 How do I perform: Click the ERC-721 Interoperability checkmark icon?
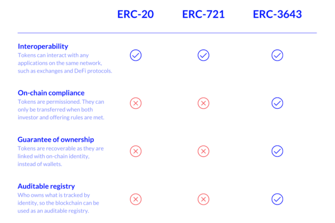pyautogui.click(x=203, y=55)
